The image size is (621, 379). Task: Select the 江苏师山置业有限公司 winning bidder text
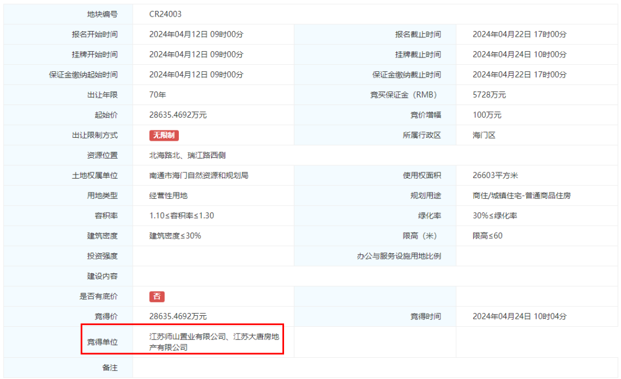click(187, 337)
